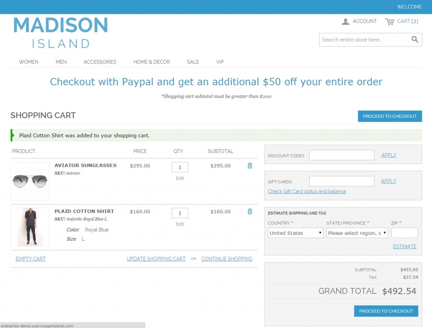
Task: Open the Women menu
Action: (29, 62)
